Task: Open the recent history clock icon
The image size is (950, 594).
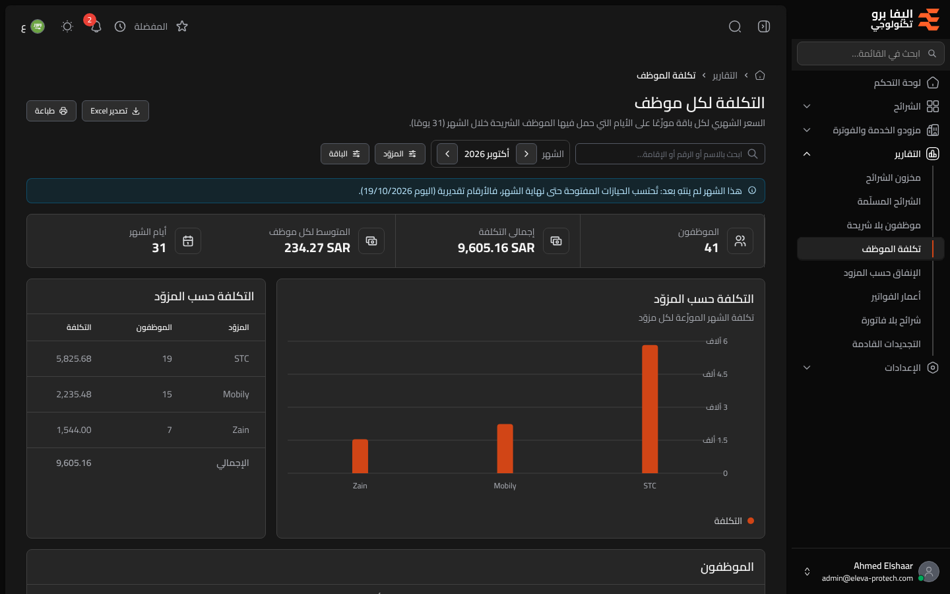Action: pos(120,26)
